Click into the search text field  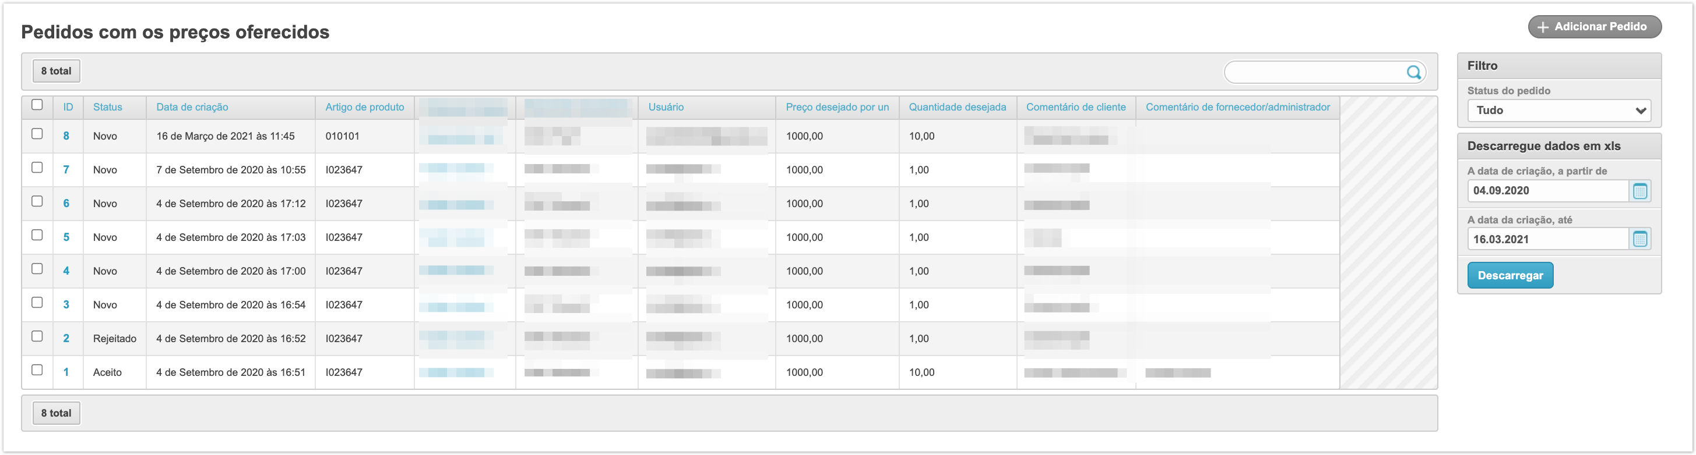pos(1314,72)
